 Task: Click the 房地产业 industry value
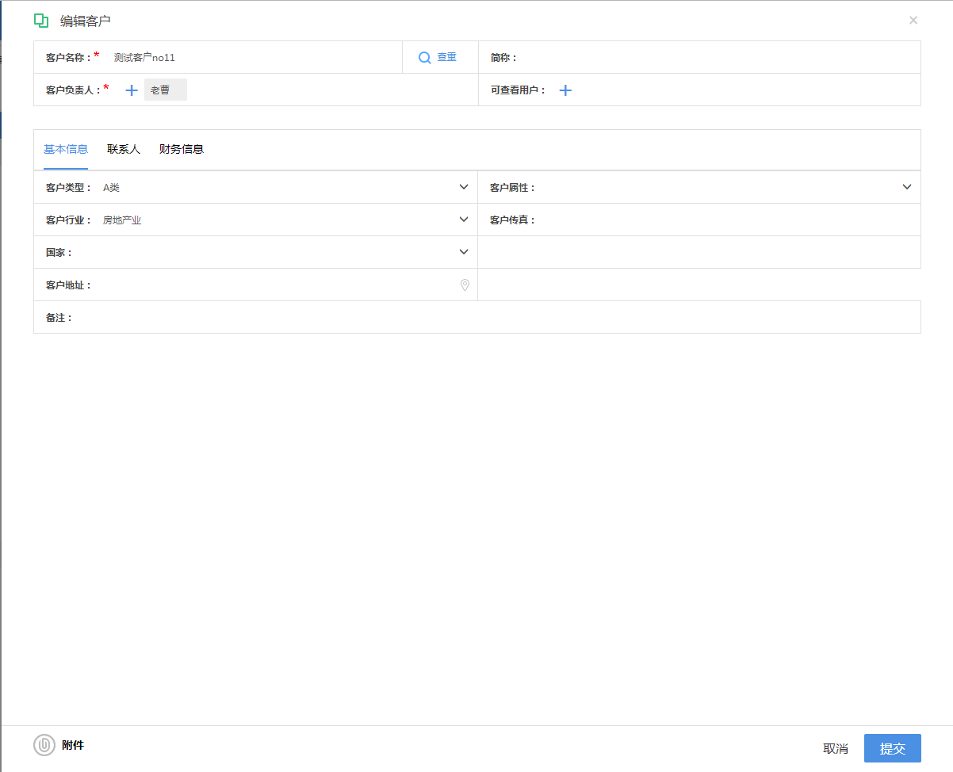coord(122,220)
